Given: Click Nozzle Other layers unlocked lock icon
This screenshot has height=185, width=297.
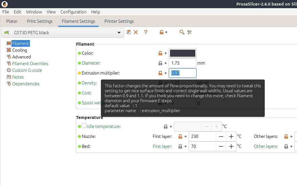Looking at the screenshot, I should (x=286, y=136).
